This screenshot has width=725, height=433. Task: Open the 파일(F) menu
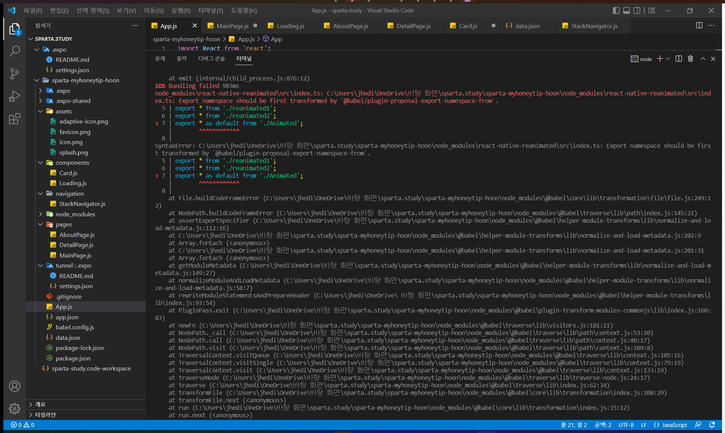click(33, 10)
